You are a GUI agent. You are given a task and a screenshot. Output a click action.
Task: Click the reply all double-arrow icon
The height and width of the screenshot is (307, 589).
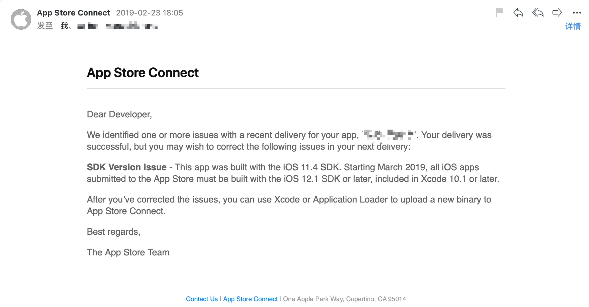[x=538, y=13]
